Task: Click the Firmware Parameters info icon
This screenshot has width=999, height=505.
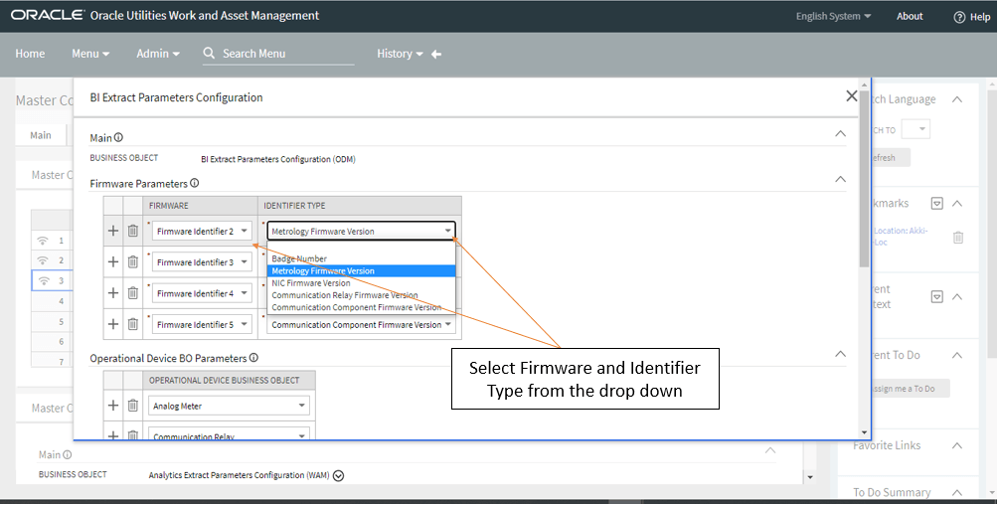Action: [x=194, y=183]
